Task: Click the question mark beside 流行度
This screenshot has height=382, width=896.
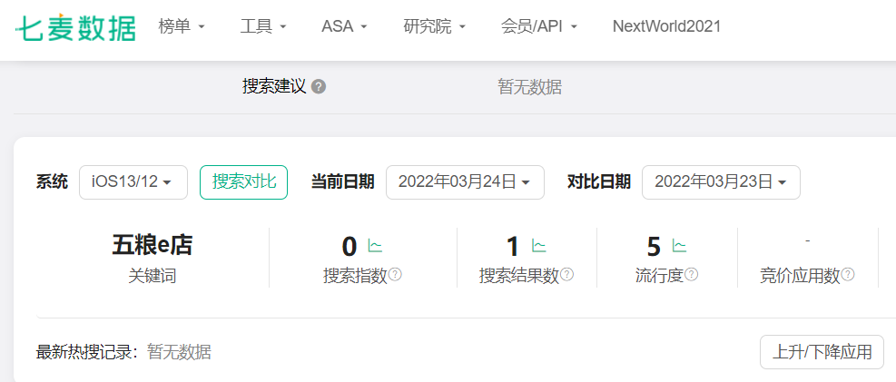Action: tap(691, 275)
